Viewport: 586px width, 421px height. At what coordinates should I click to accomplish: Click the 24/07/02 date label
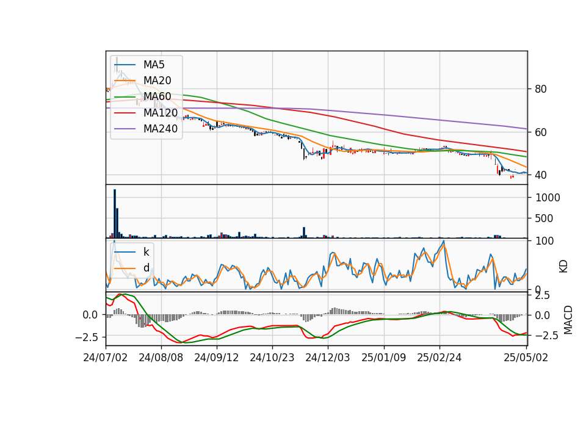pos(106,358)
